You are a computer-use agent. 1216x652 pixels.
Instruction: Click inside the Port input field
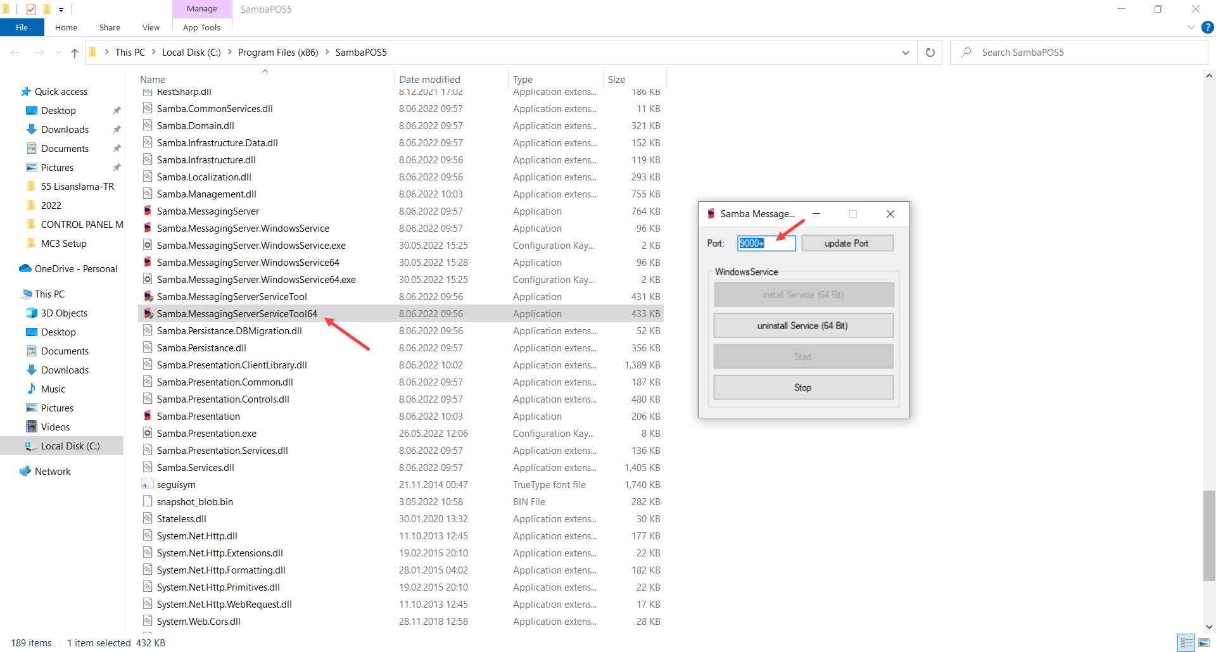(x=766, y=243)
